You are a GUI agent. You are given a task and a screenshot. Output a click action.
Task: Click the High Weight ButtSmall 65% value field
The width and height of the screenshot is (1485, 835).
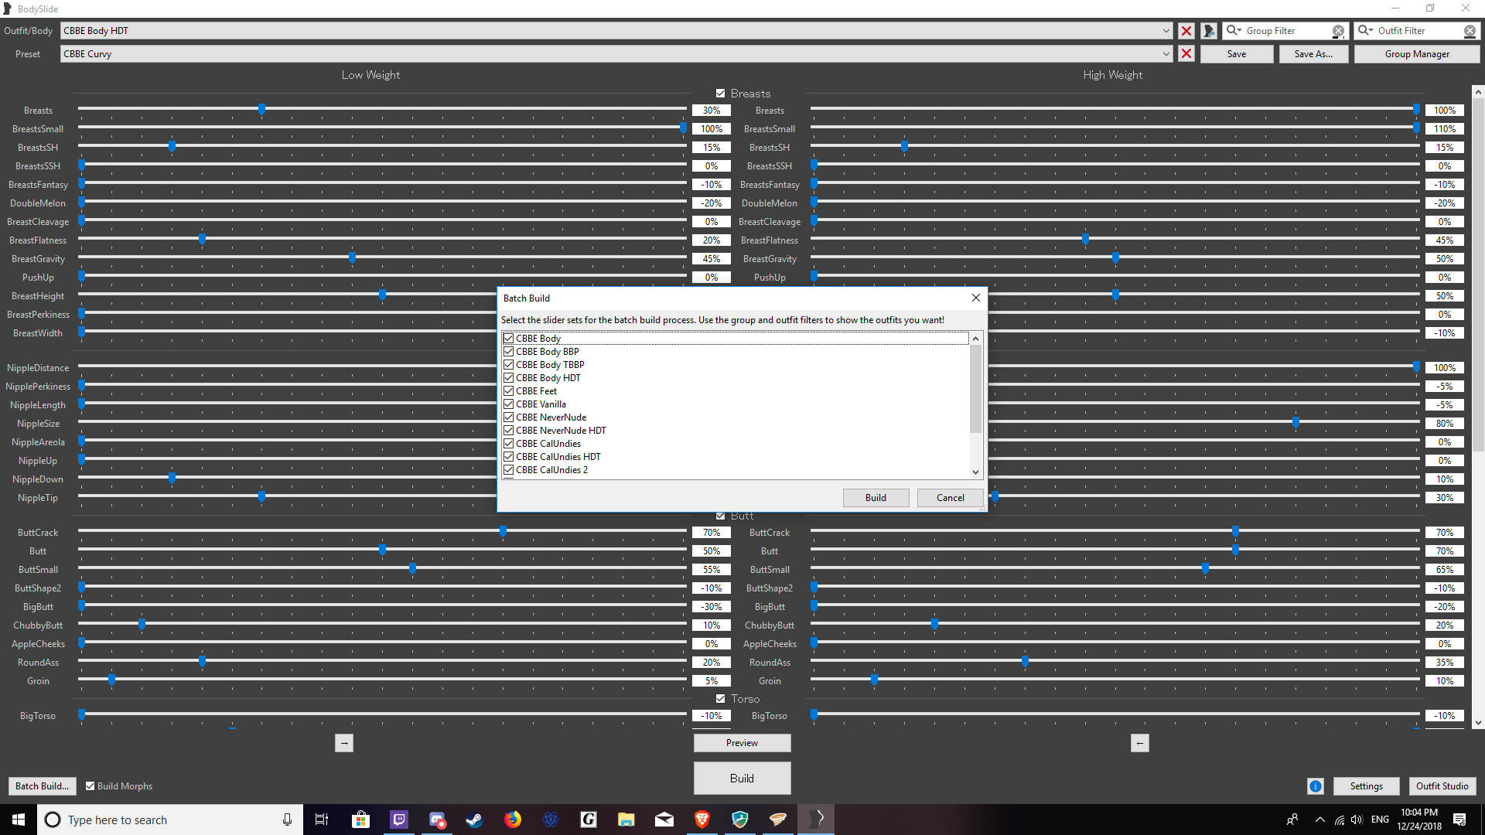pyautogui.click(x=1445, y=570)
